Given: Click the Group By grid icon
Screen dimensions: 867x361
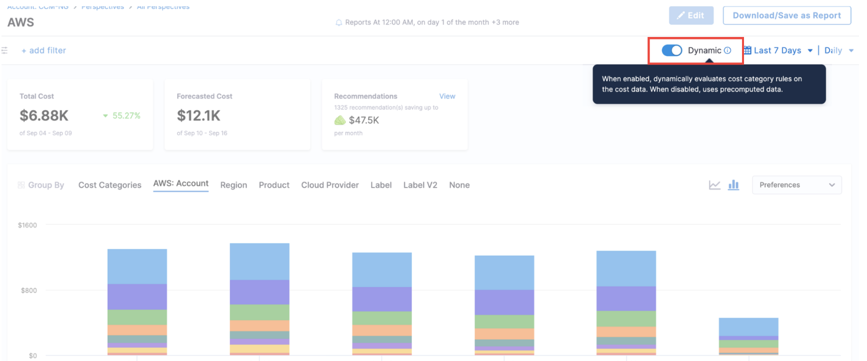Looking at the screenshot, I should [21, 185].
